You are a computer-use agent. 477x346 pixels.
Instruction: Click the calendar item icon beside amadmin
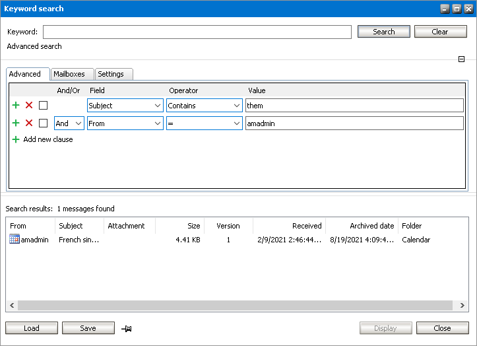point(15,240)
